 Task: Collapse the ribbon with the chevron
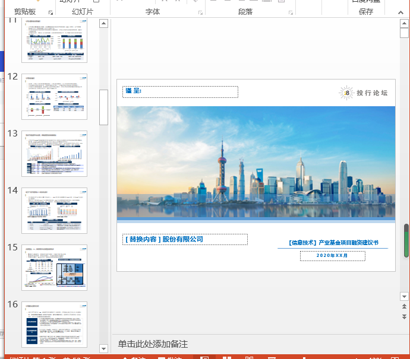click(400, 12)
